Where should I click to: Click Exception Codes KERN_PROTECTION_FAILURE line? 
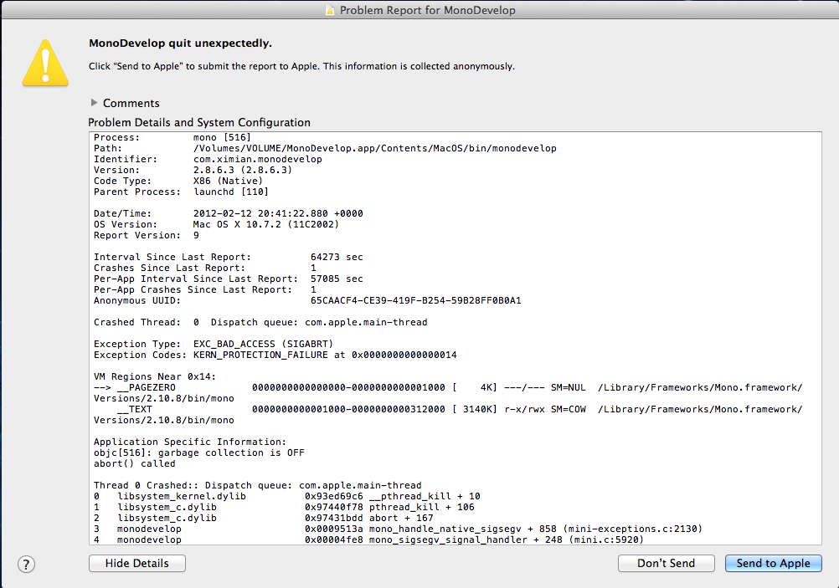tap(275, 355)
